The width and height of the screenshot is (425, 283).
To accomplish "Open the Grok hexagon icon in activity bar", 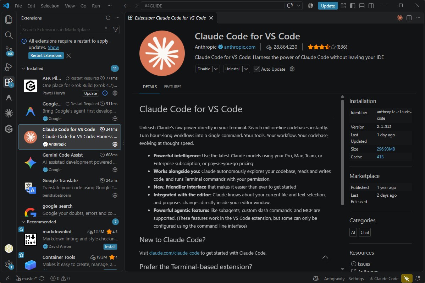I will tap(9, 129).
